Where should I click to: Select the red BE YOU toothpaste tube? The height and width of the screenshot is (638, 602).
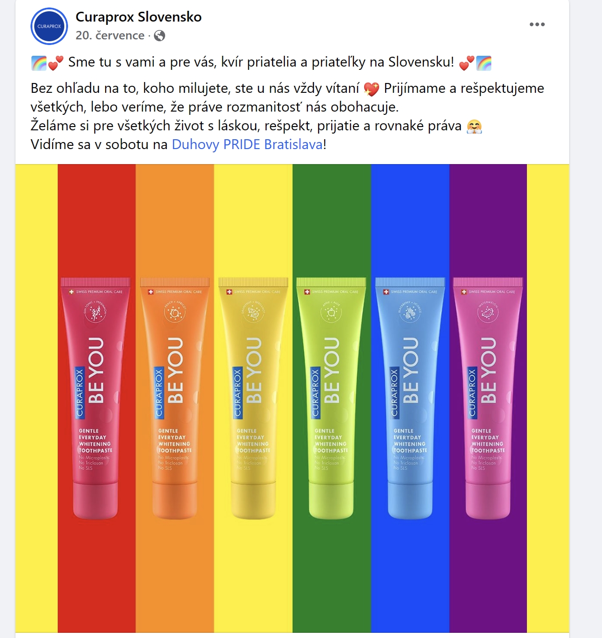tap(95, 398)
